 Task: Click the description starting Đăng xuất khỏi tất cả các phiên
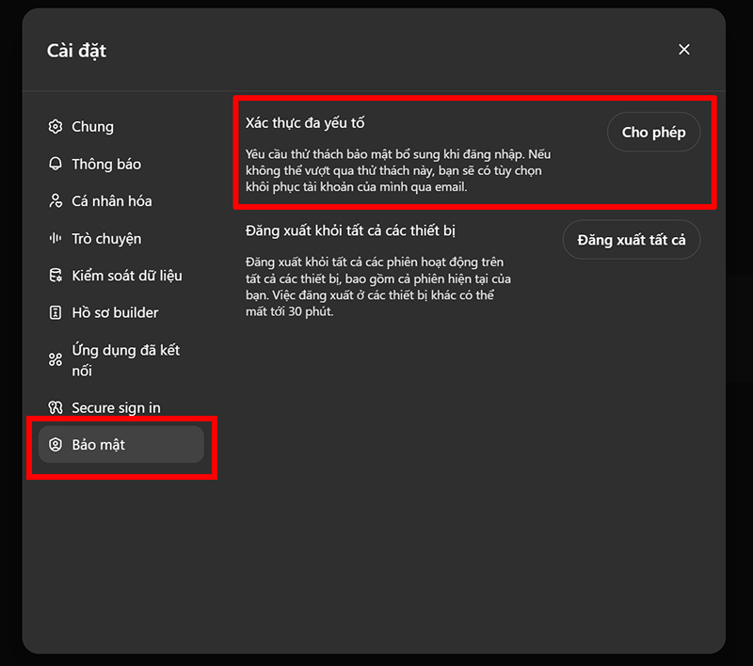378,287
